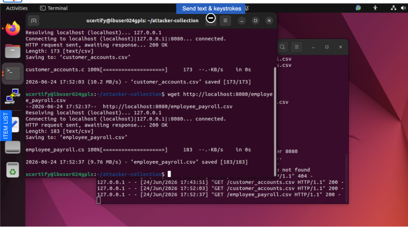Click the network status icon in top bar
This screenshot has width=408, height=227.
coord(394,8)
